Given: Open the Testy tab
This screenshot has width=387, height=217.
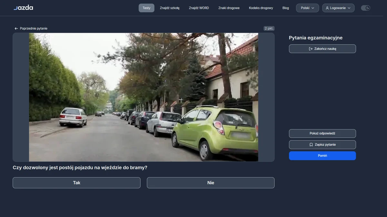Looking at the screenshot, I should [x=146, y=8].
